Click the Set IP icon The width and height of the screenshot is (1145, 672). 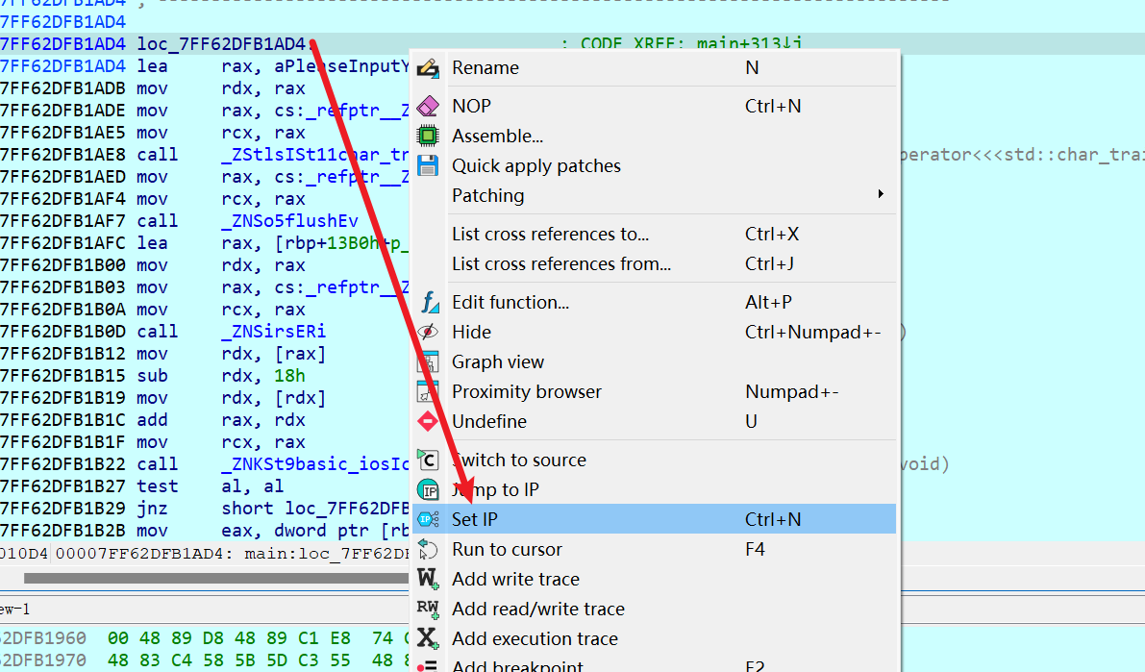[x=428, y=519]
